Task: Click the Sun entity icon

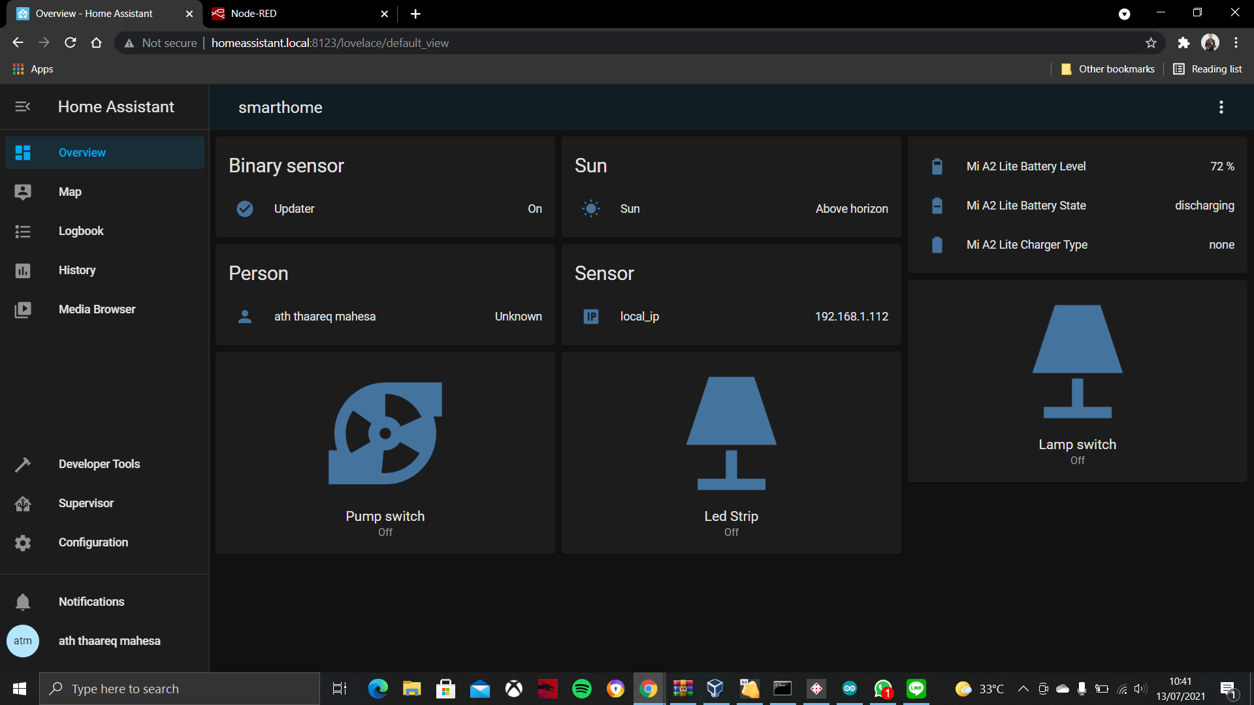Action: click(x=591, y=209)
